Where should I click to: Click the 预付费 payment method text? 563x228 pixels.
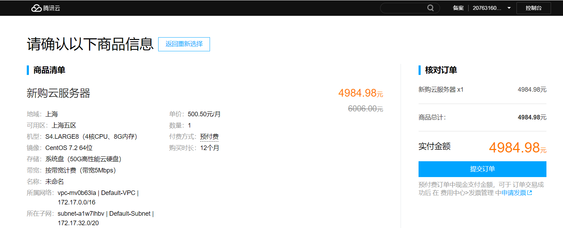point(209,137)
